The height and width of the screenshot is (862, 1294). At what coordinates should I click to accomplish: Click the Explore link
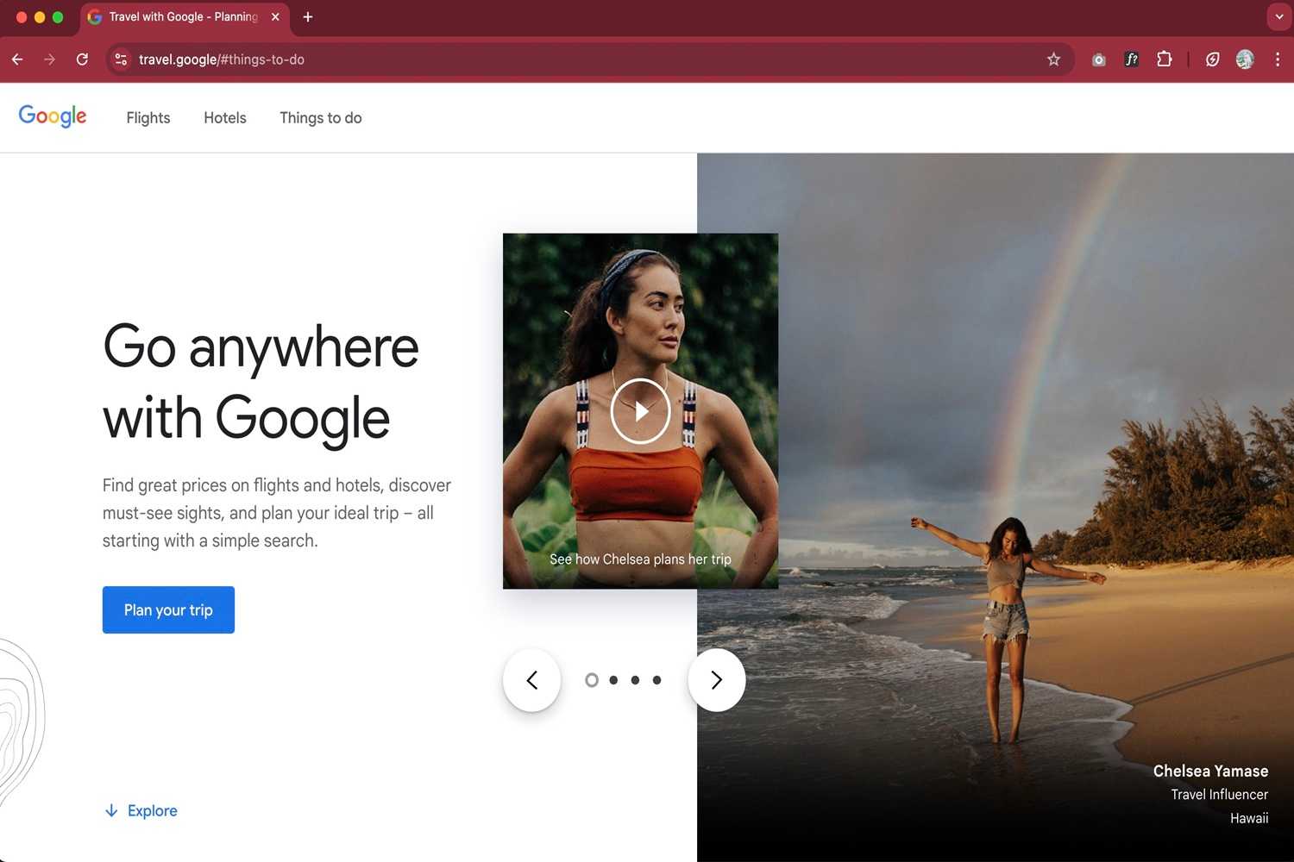tap(141, 810)
